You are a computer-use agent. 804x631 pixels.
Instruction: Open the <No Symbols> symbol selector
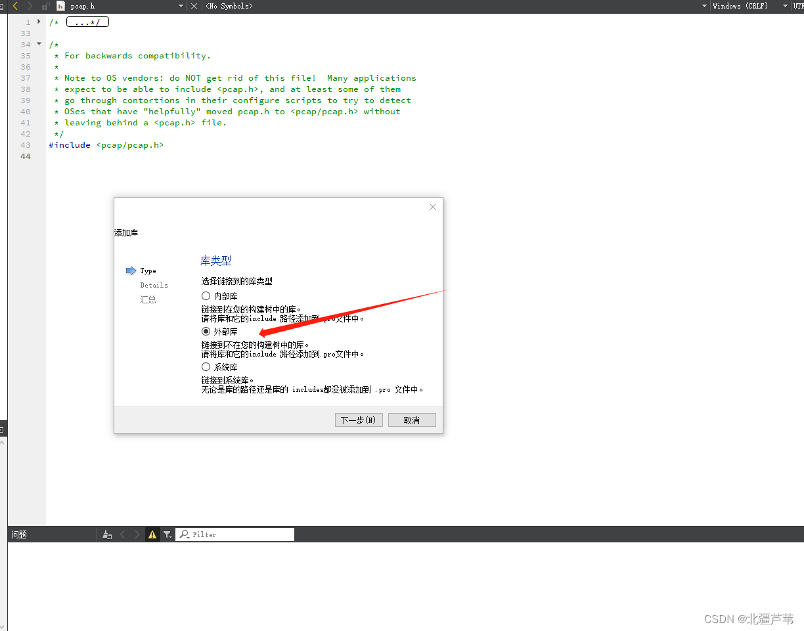coord(229,6)
